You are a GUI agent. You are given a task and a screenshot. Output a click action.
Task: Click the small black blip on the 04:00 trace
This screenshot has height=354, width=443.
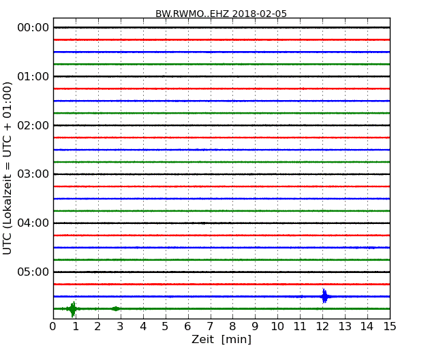[203, 223]
